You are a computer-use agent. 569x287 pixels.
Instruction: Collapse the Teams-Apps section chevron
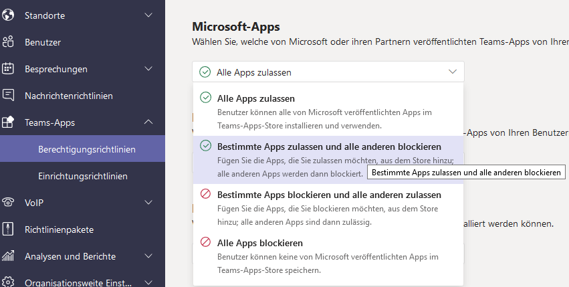pos(148,122)
